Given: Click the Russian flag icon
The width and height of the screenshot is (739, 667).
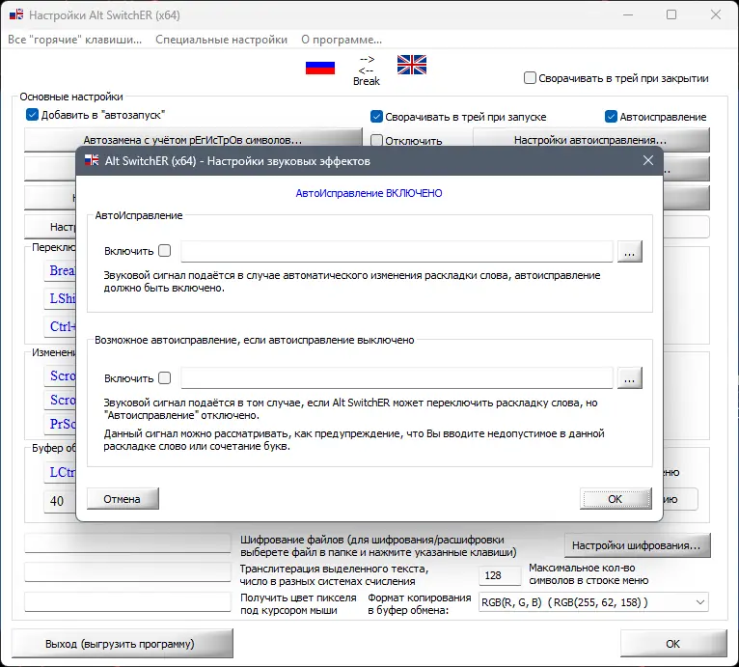Looking at the screenshot, I should point(320,68).
